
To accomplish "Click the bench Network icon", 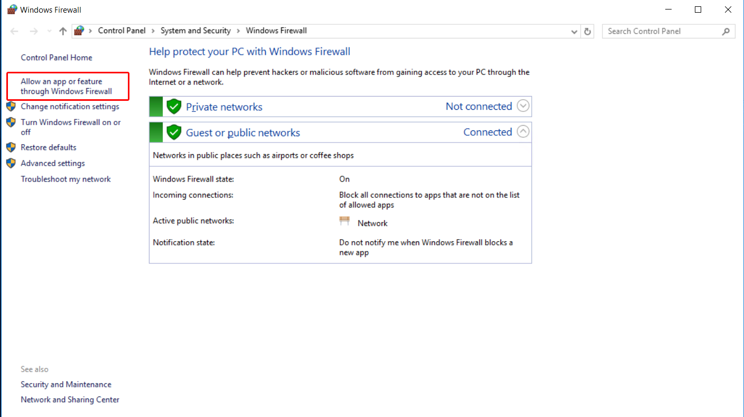I will click(x=345, y=221).
